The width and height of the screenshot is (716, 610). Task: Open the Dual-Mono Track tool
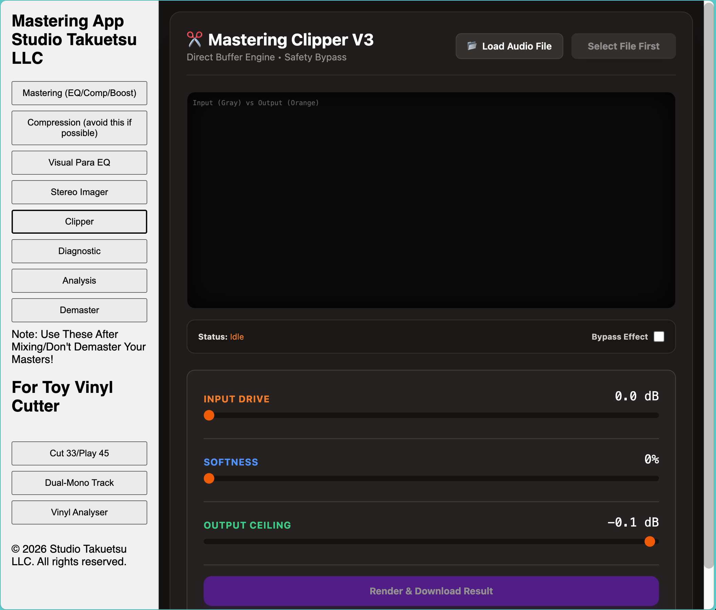(79, 482)
